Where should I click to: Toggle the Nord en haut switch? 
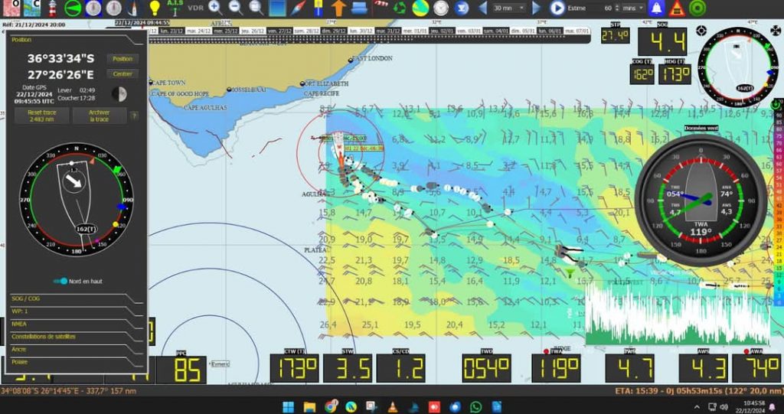coord(60,281)
